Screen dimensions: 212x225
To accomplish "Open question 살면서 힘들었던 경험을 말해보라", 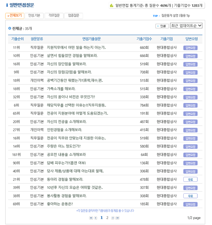I will 72,56.
